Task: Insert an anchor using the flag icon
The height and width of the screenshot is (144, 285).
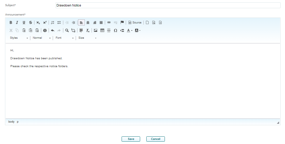Action: 122,23
